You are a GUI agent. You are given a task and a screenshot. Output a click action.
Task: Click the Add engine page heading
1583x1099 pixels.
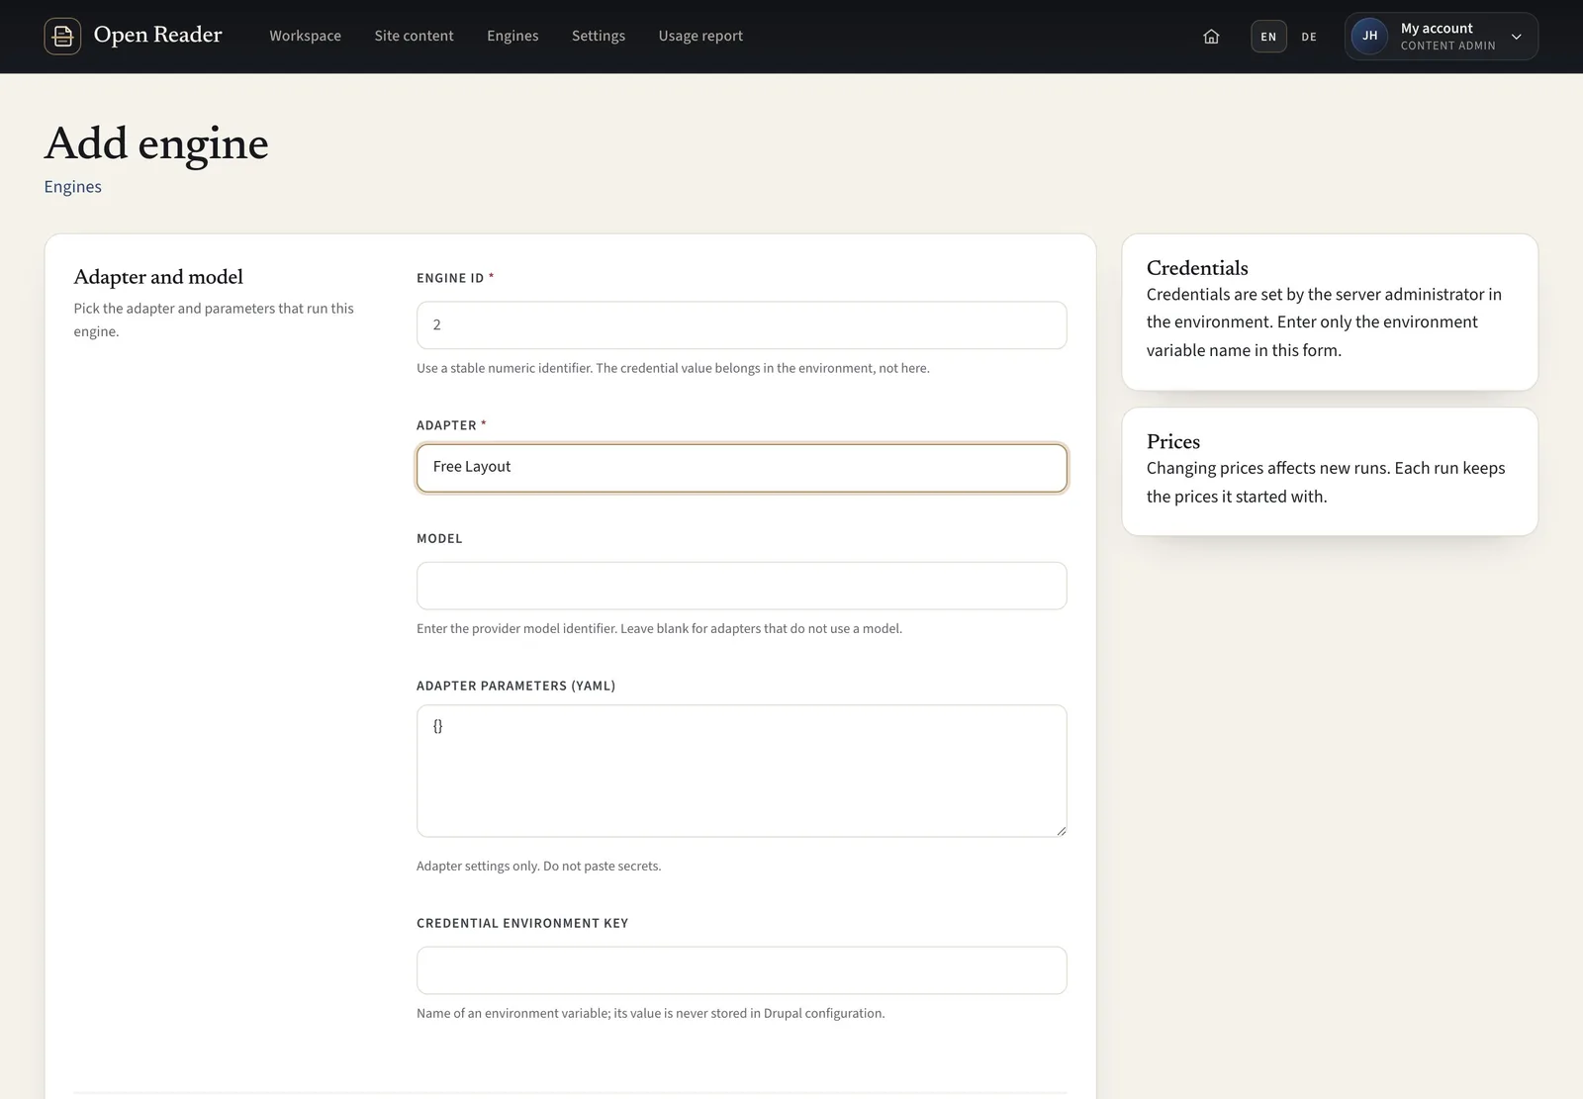156,143
